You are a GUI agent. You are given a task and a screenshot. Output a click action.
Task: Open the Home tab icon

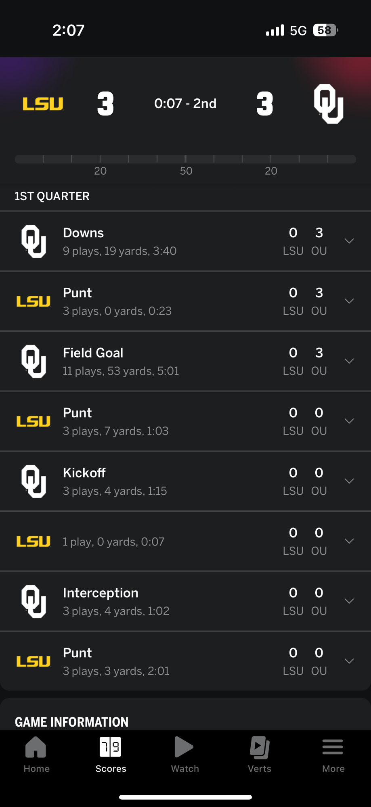coord(36,747)
